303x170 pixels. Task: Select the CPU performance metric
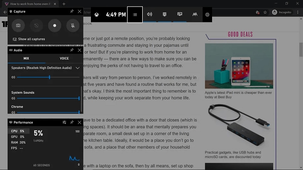19,131
